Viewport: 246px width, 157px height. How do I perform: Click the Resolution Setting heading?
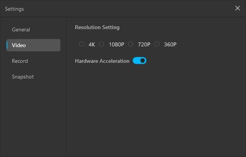coord(97,27)
